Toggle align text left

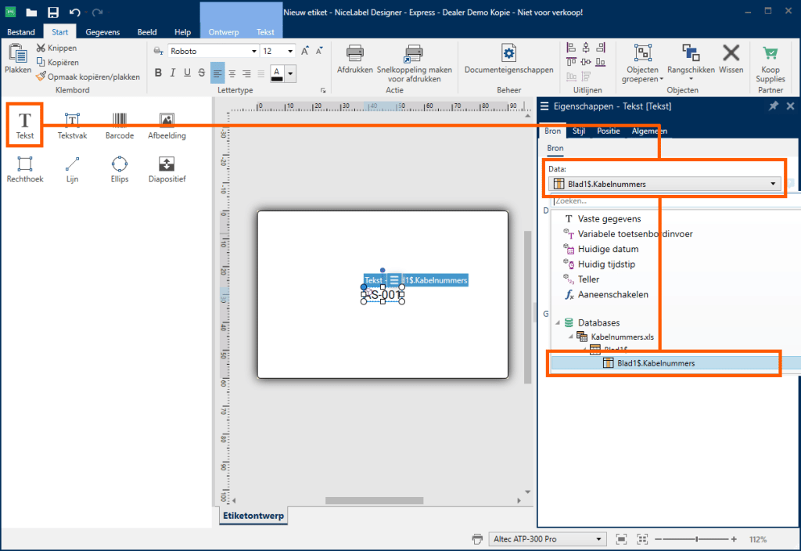[x=217, y=74]
